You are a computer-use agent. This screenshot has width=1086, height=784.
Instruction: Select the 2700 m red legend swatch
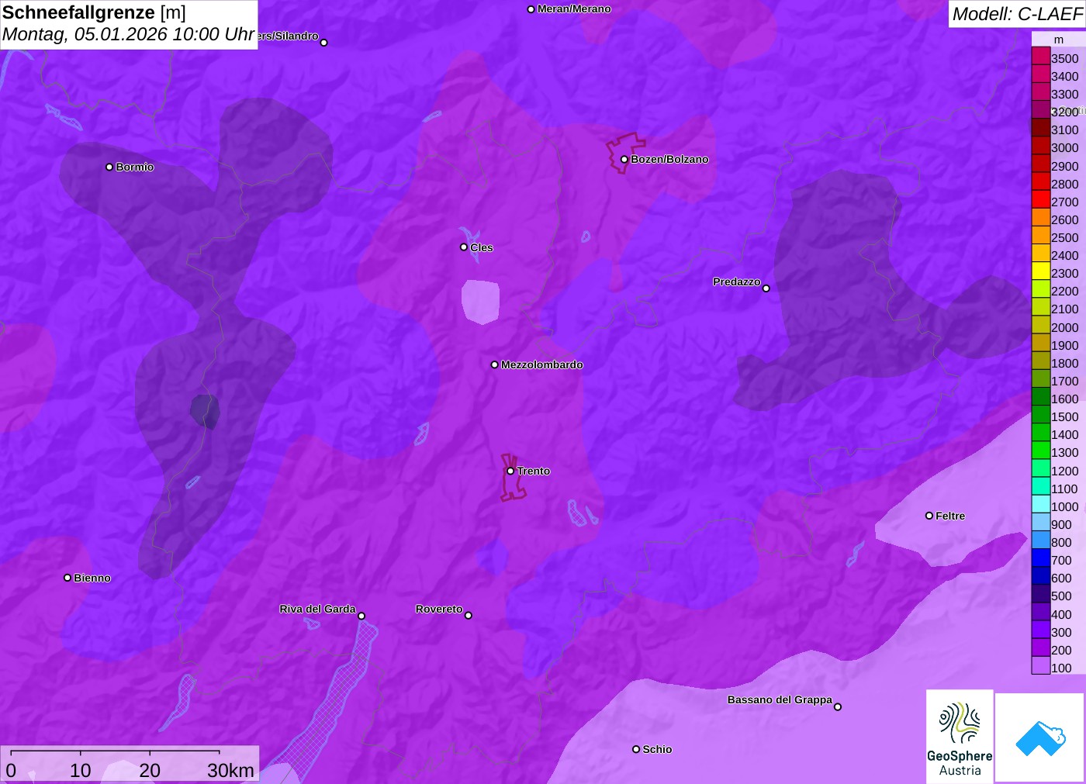click(1041, 199)
